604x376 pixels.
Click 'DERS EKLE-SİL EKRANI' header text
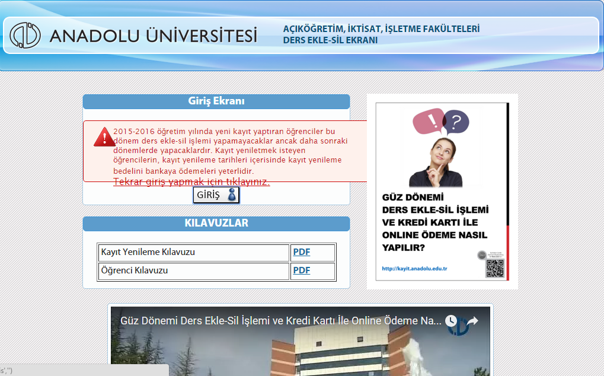coord(330,40)
